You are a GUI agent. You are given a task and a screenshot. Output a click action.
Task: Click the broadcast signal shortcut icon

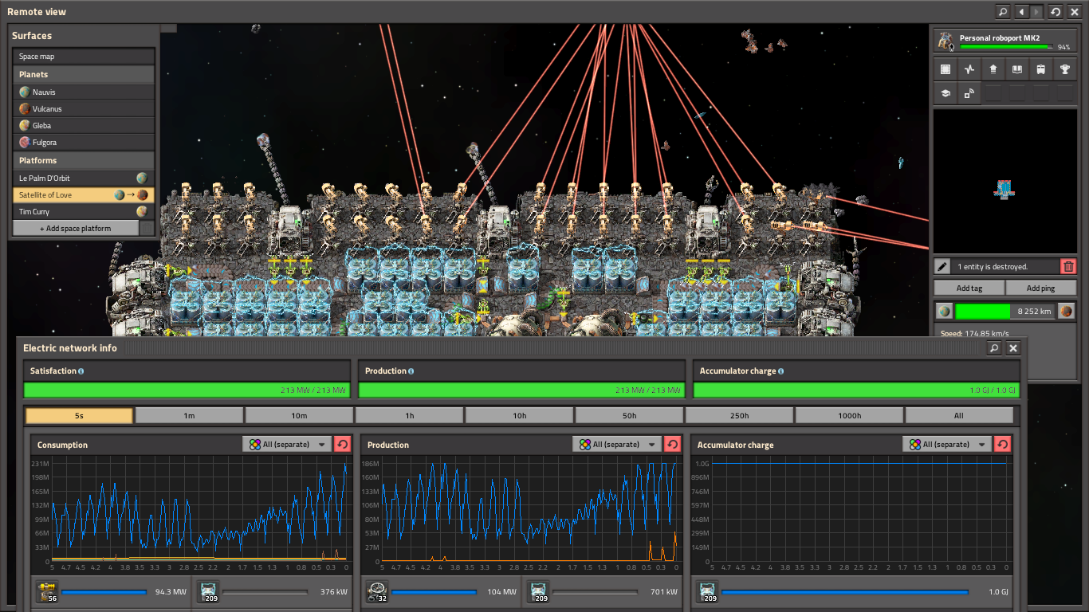coord(969,93)
